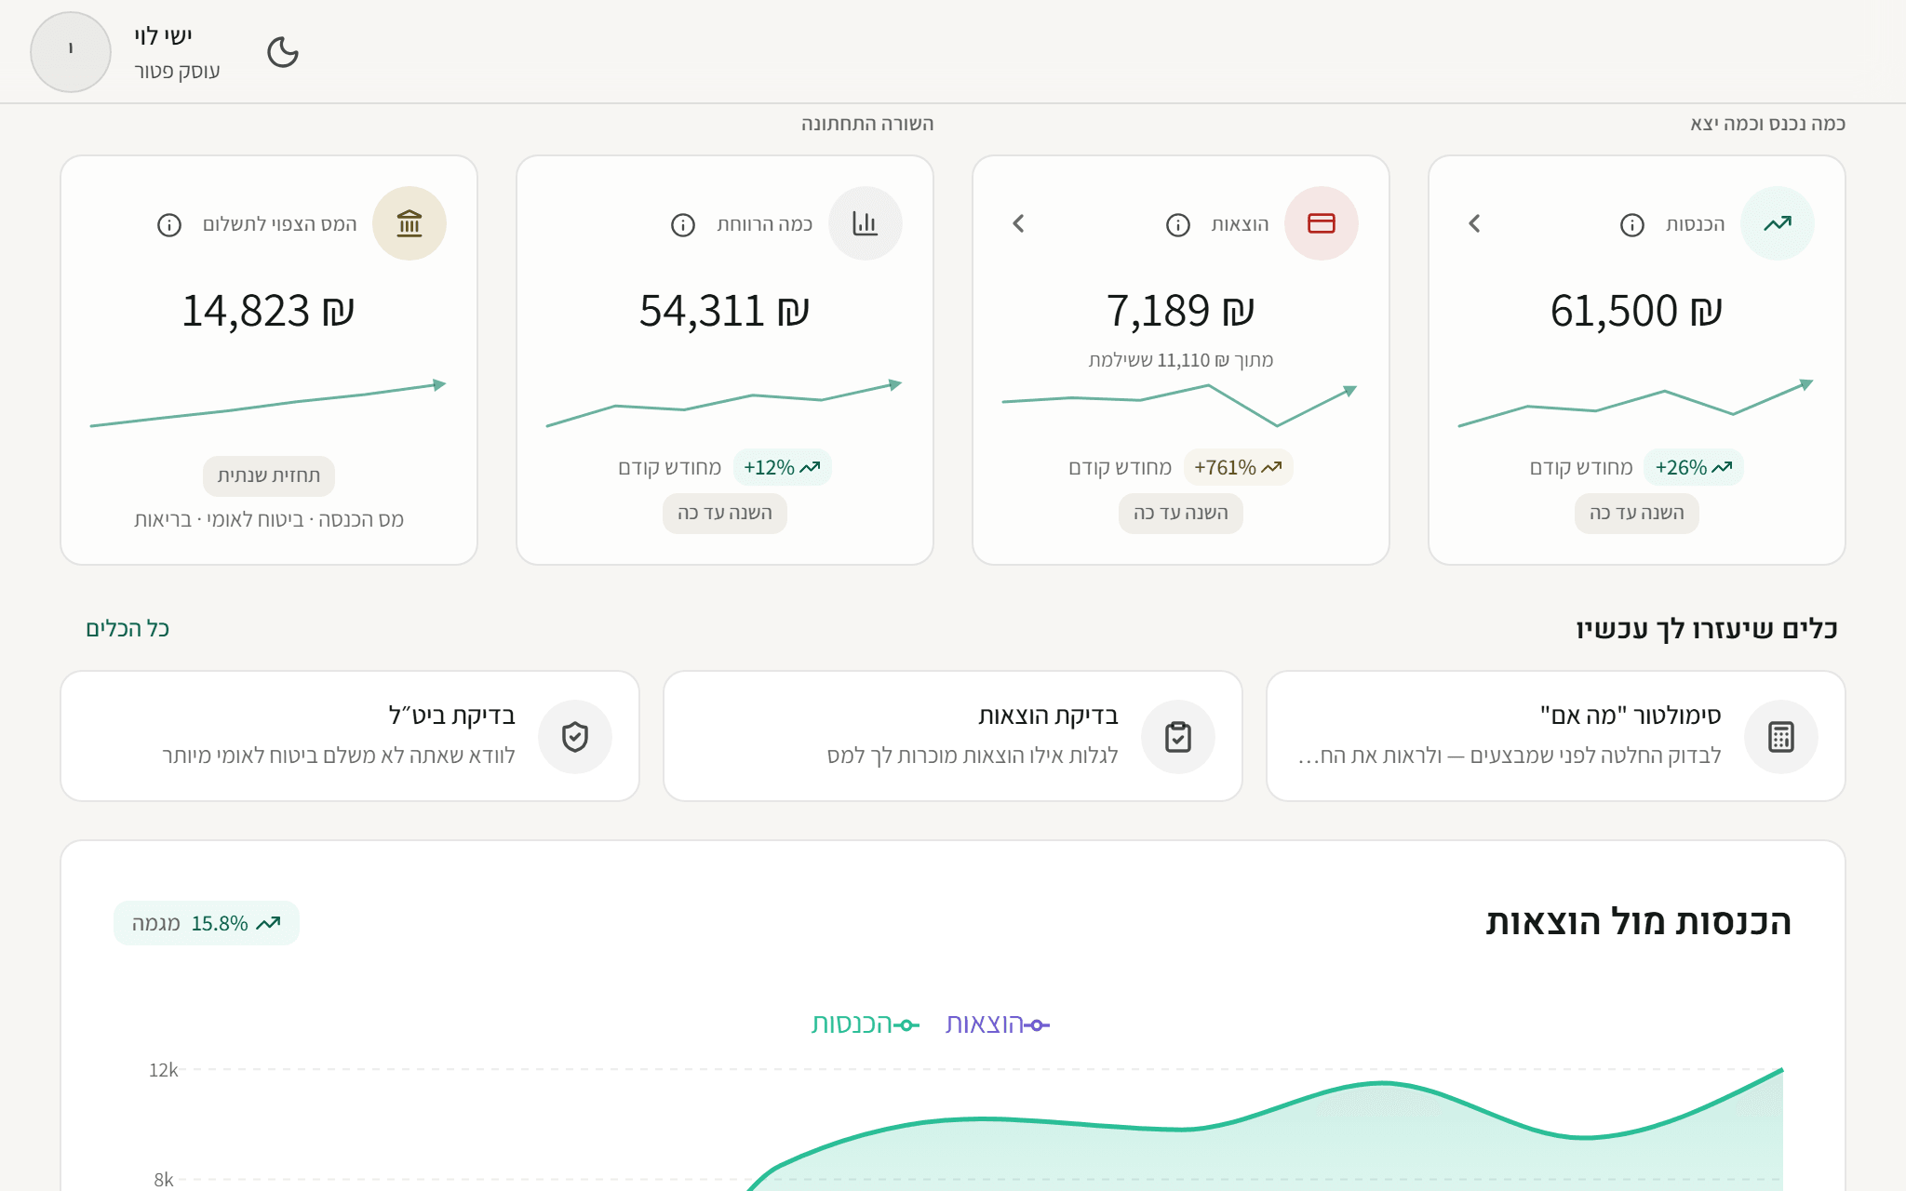The image size is (1906, 1191).
Task: Click the 12k axis label on the chart
Action: point(164,1070)
